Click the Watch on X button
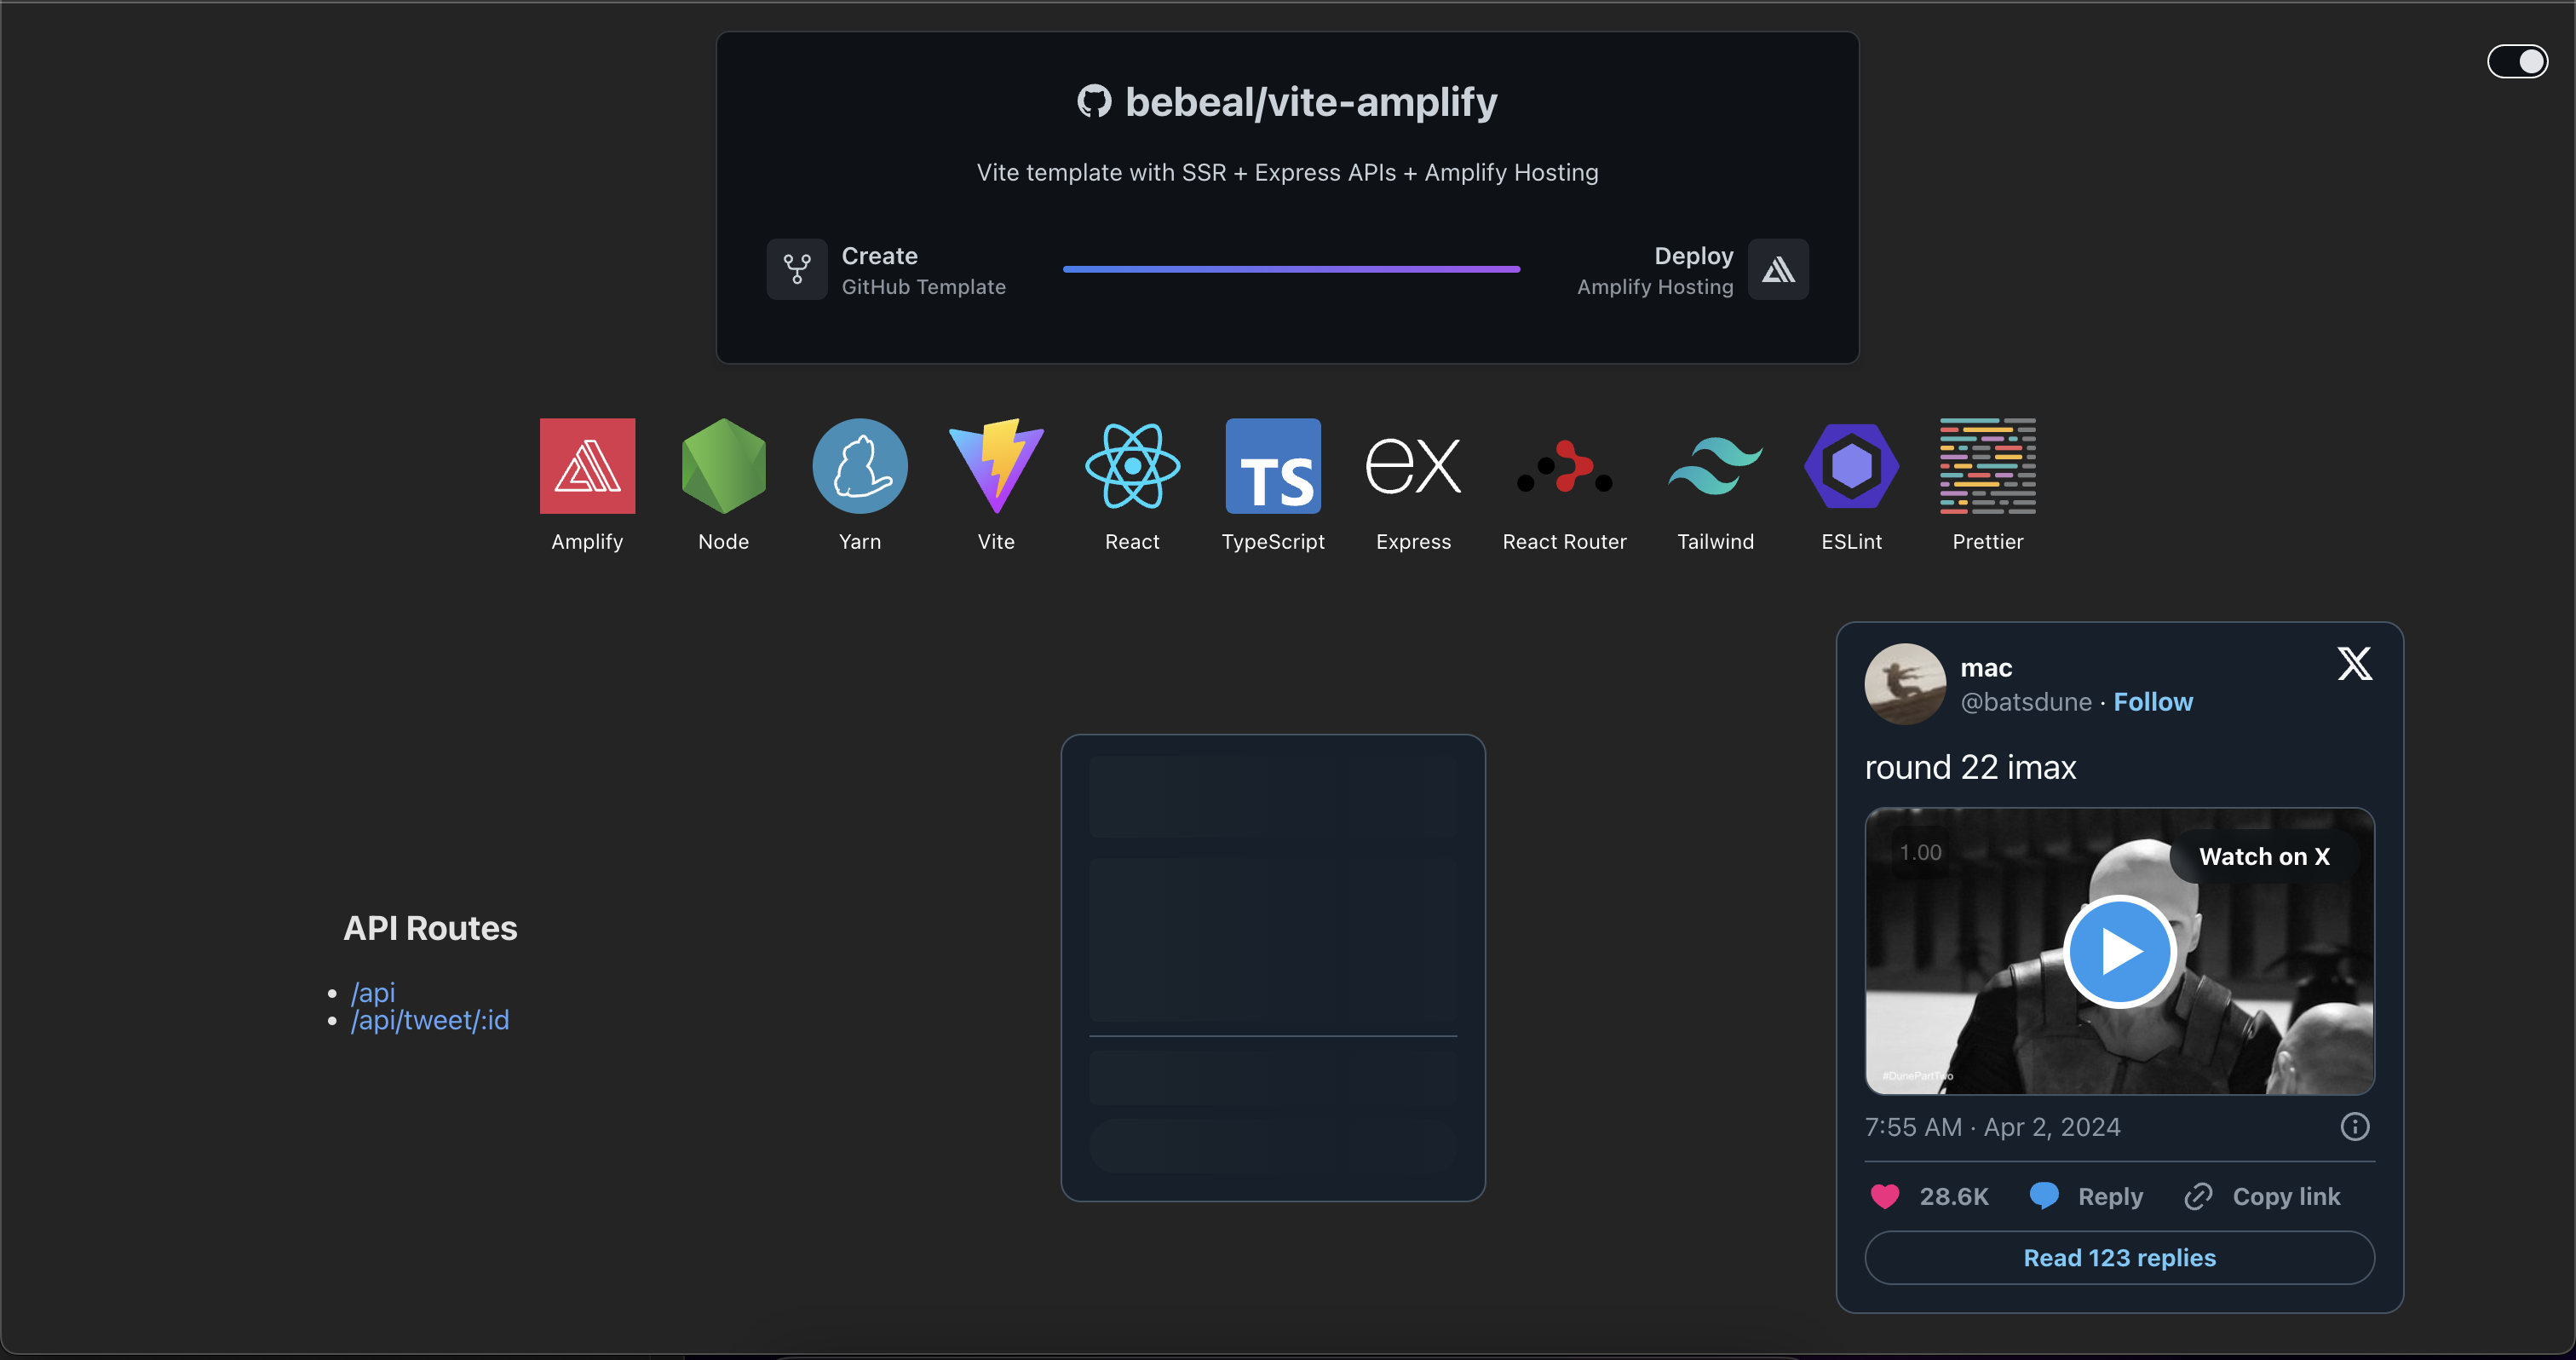Screen dimensions: 2576x1360 (2264, 856)
